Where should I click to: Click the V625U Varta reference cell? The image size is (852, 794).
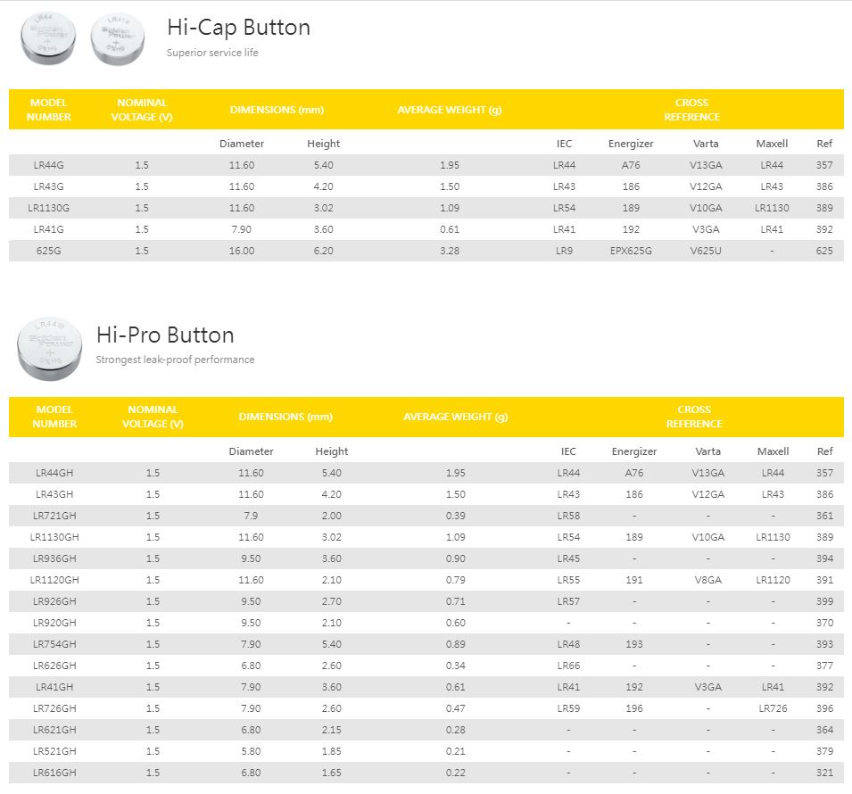706,251
